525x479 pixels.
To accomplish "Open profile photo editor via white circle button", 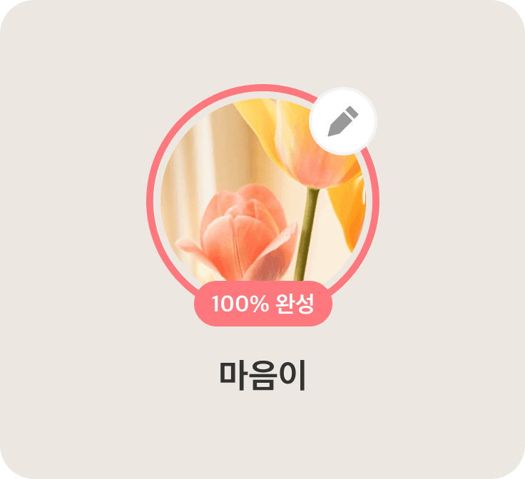I will pos(343,121).
